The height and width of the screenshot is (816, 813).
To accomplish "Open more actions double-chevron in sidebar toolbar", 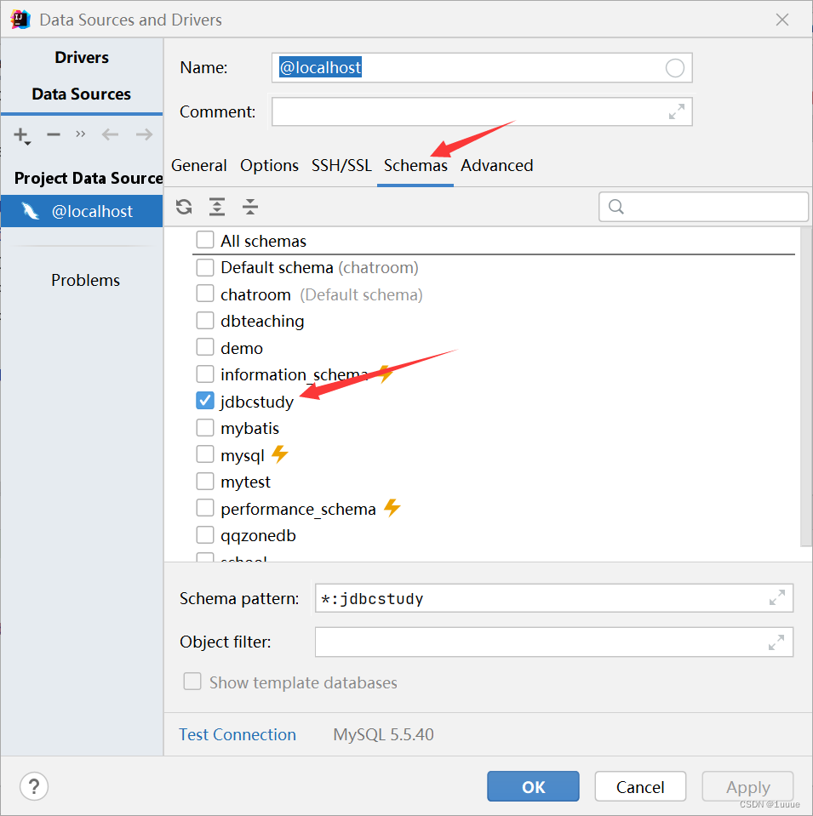I will coord(80,134).
